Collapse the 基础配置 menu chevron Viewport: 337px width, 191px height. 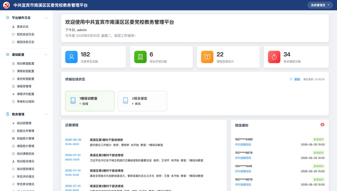[46, 55]
